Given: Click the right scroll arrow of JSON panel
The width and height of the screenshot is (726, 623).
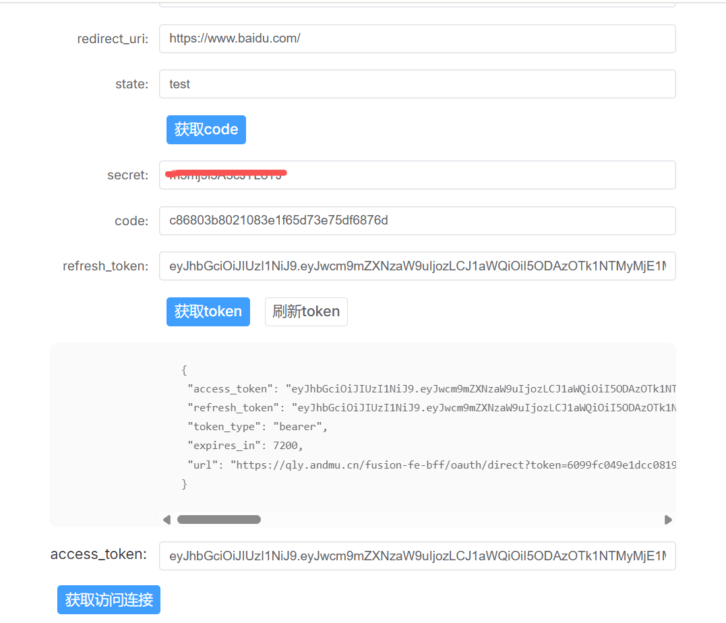Looking at the screenshot, I should 668,520.
